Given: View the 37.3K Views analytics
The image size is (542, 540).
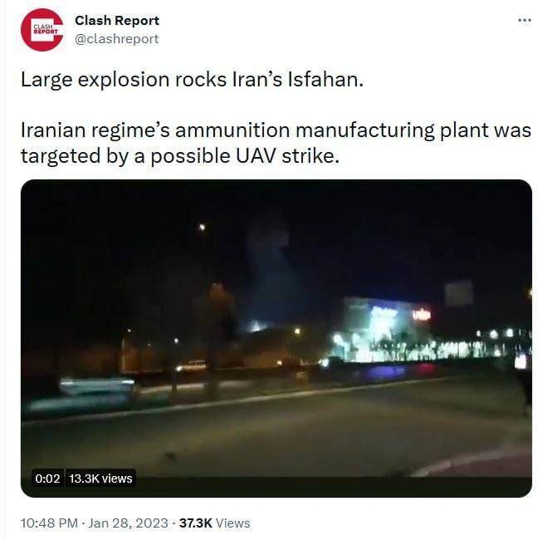Looking at the screenshot, I should tap(214, 523).
